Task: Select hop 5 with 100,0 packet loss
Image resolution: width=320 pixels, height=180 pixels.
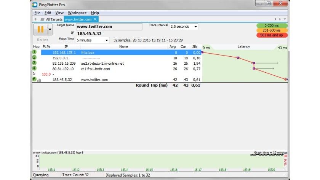Action: click(x=117, y=74)
